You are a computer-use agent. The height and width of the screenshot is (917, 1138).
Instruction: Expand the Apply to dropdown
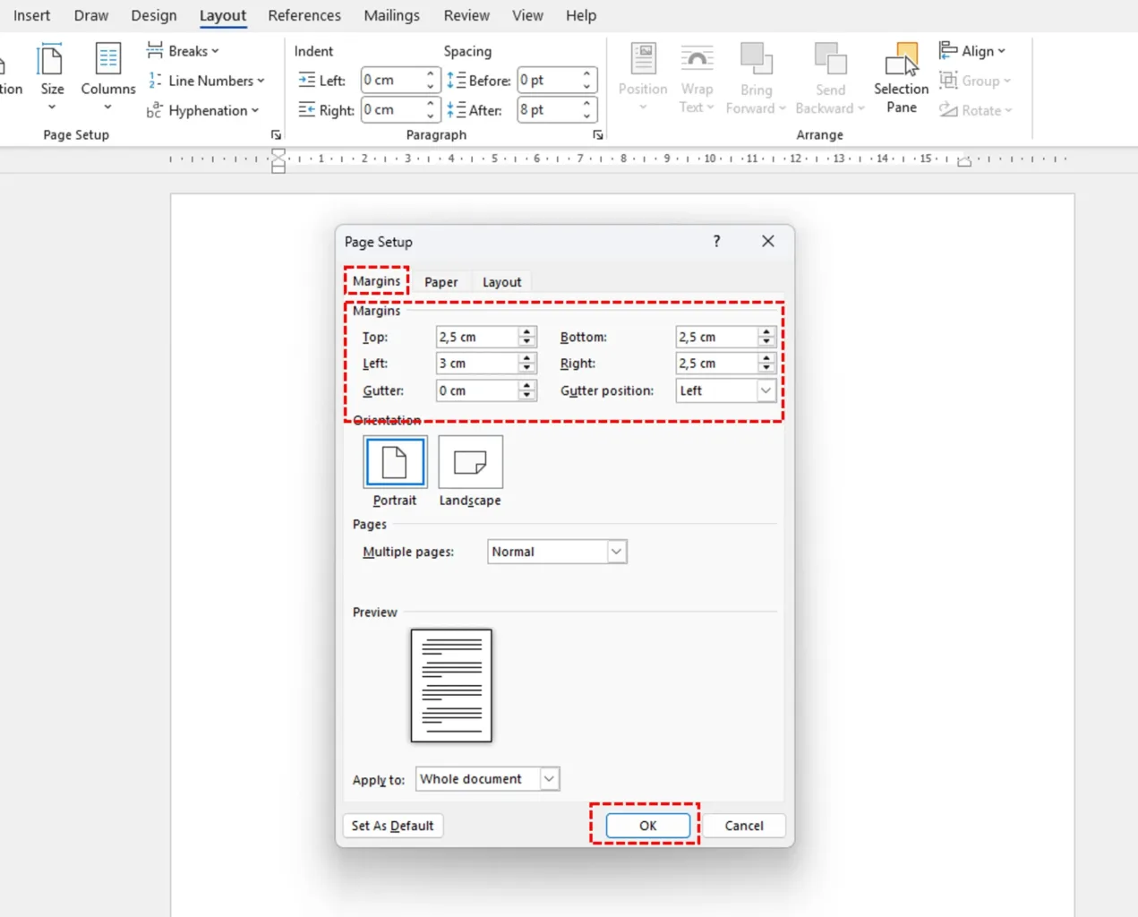(x=549, y=779)
